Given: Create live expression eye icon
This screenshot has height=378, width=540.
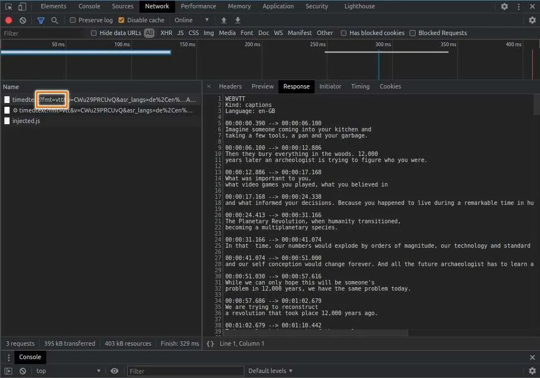Looking at the screenshot, I should click(x=114, y=371).
